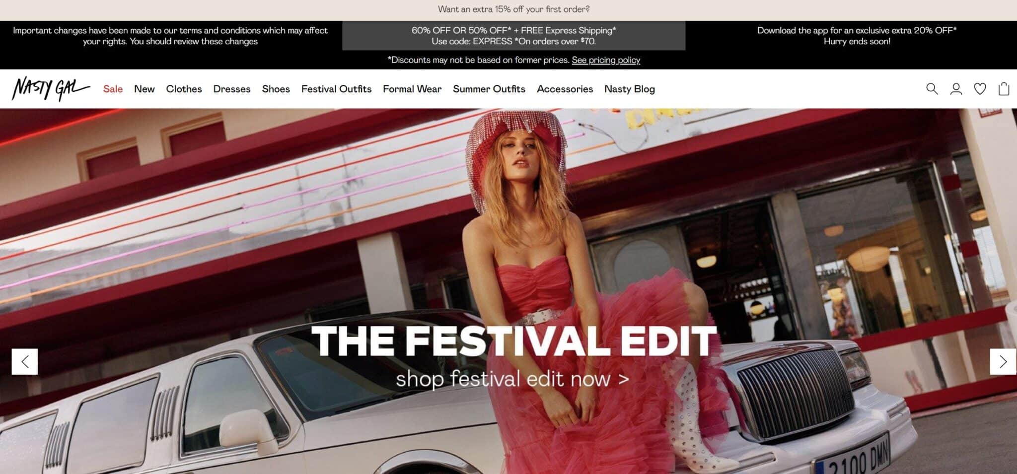
Task: Open the search magnifier icon
Action: click(932, 89)
